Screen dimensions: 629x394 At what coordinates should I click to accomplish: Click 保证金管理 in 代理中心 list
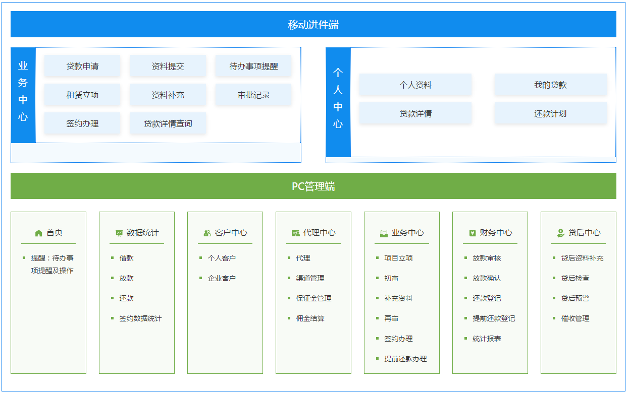point(313,298)
